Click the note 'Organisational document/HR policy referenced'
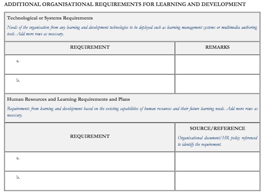Image resolution: width=264 pixels, height=195 pixels. pyautogui.click(x=217, y=141)
